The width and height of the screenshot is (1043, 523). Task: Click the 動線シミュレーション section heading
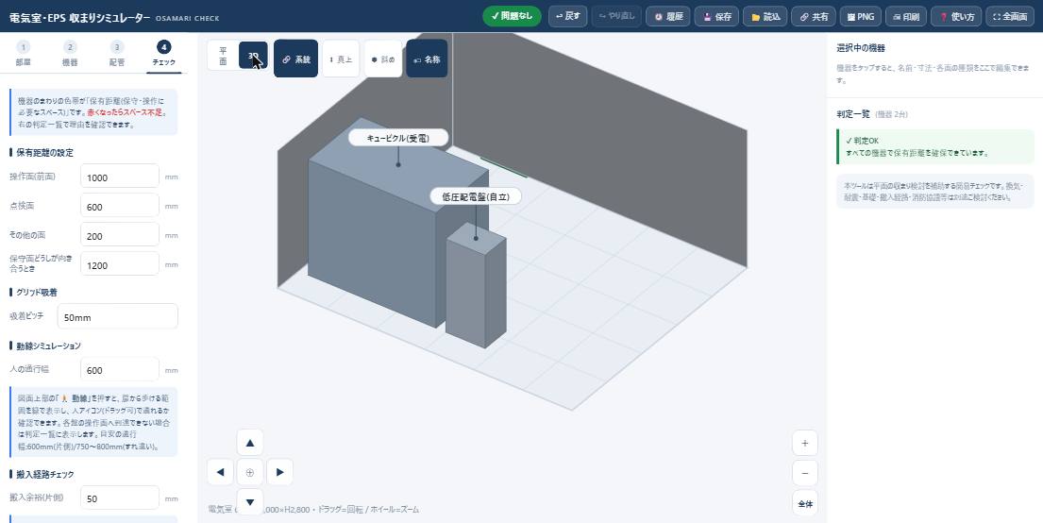tap(48, 346)
